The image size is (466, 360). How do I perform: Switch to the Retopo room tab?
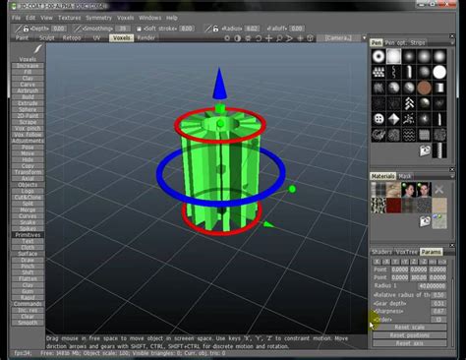coord(72,38)
